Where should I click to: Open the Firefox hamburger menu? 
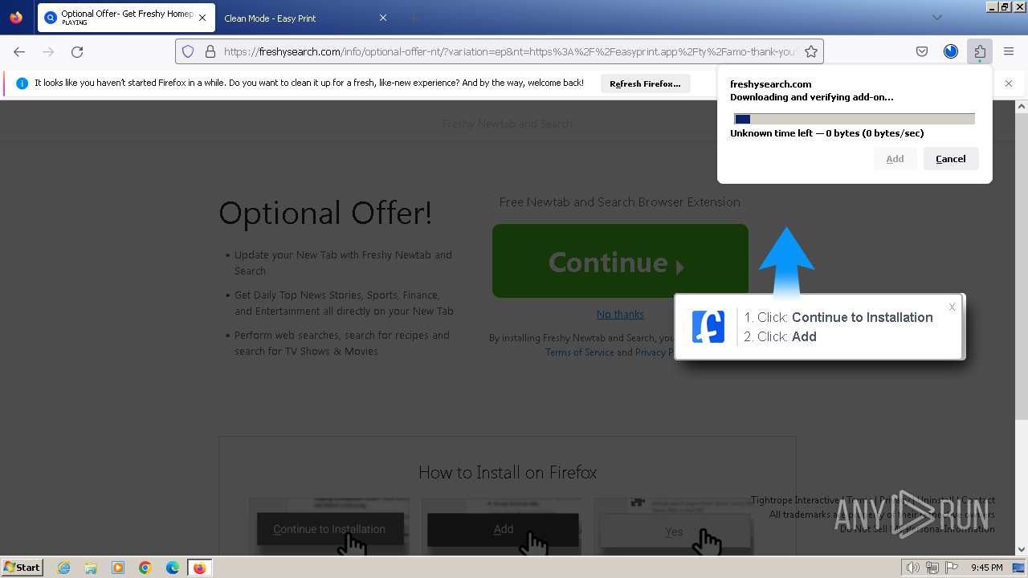pos(1009,51)
